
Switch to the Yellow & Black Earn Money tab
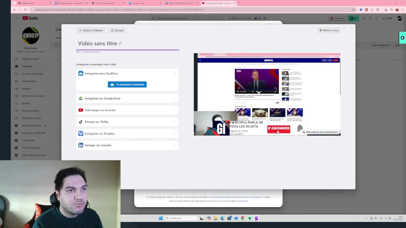click(x=181, y=3)
